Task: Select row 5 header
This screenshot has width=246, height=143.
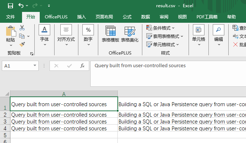Action: 5,135
